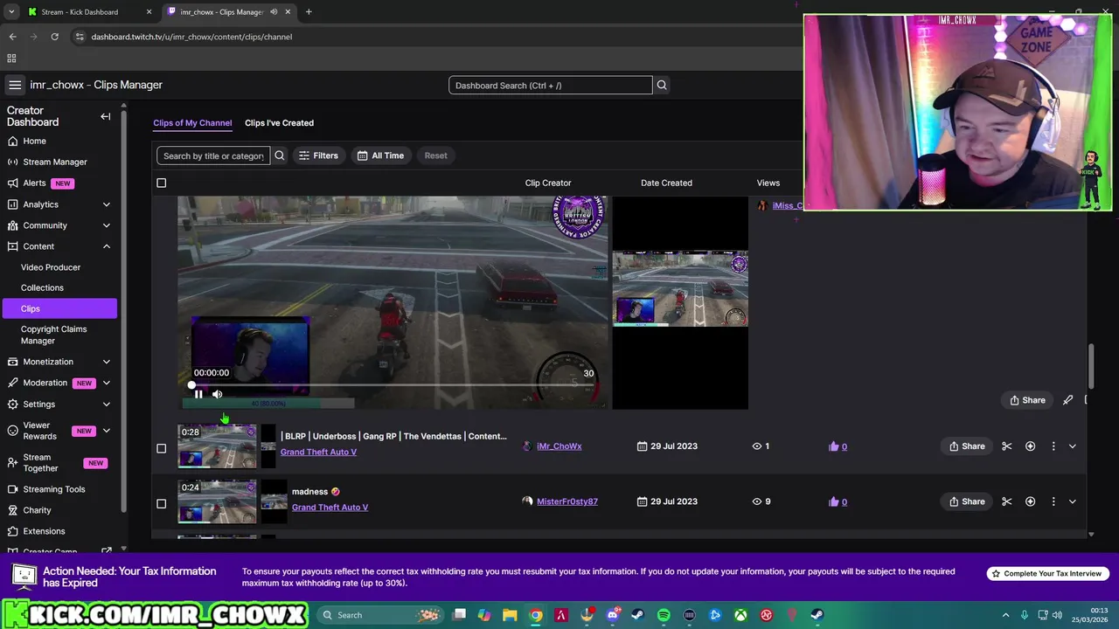
Task: Expand the Settings sidebar section
Action: point(106,404)
